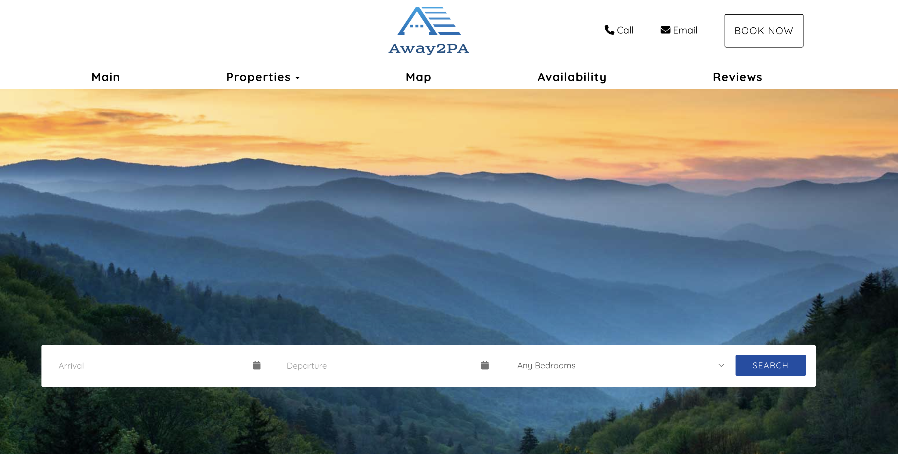Click the phone icon beside Call
The height and width of the screenshot is (454, 898).
pos(609,30)
